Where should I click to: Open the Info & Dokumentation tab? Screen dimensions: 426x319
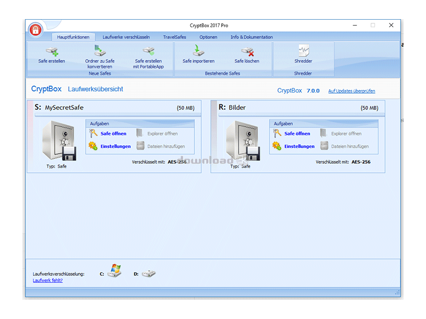coord(251,37)
